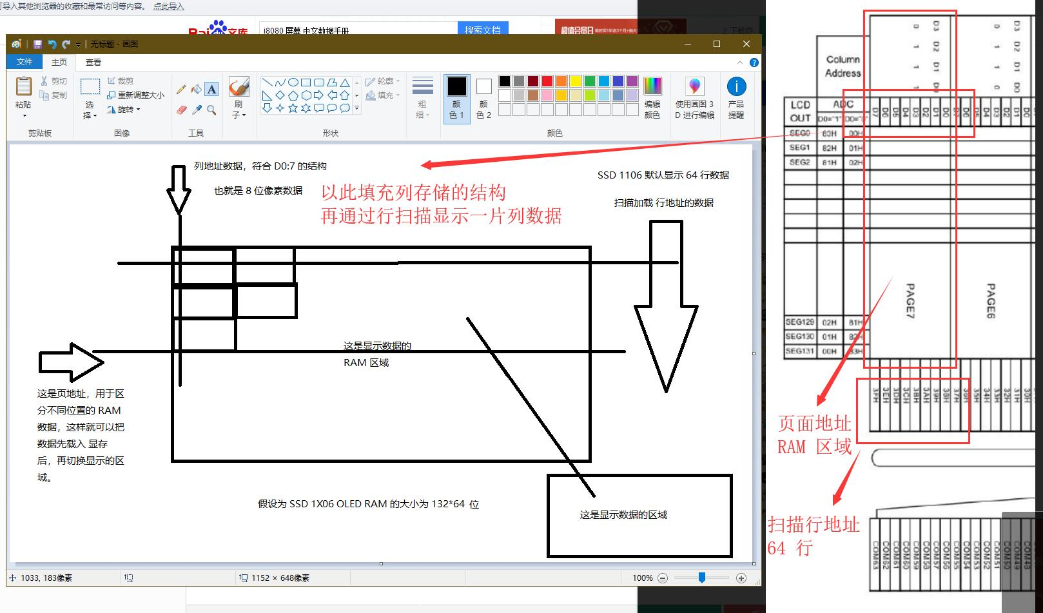The height and width of the screenshot is (613, 1043).
Task: Click the "1152 × 648像素" status text
Action: (280, 578)
